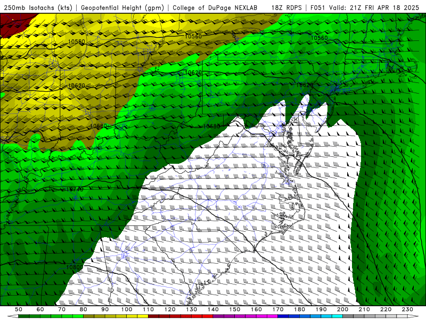Click the 120 value on the color scale
Viewport: 426px width, 319px height.
click(170, 309)
